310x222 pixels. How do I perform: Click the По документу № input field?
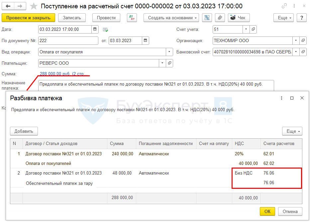click(69, 40)
